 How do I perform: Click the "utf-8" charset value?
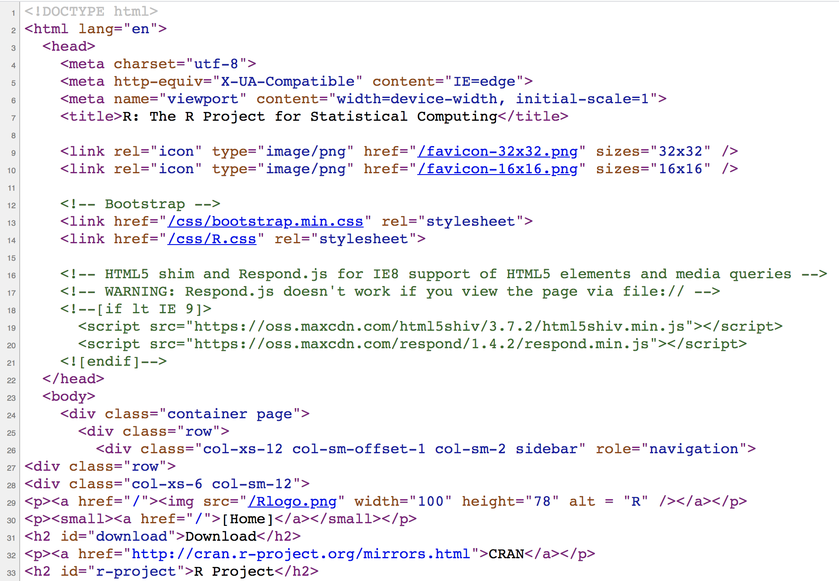click(x=217, y=64)
